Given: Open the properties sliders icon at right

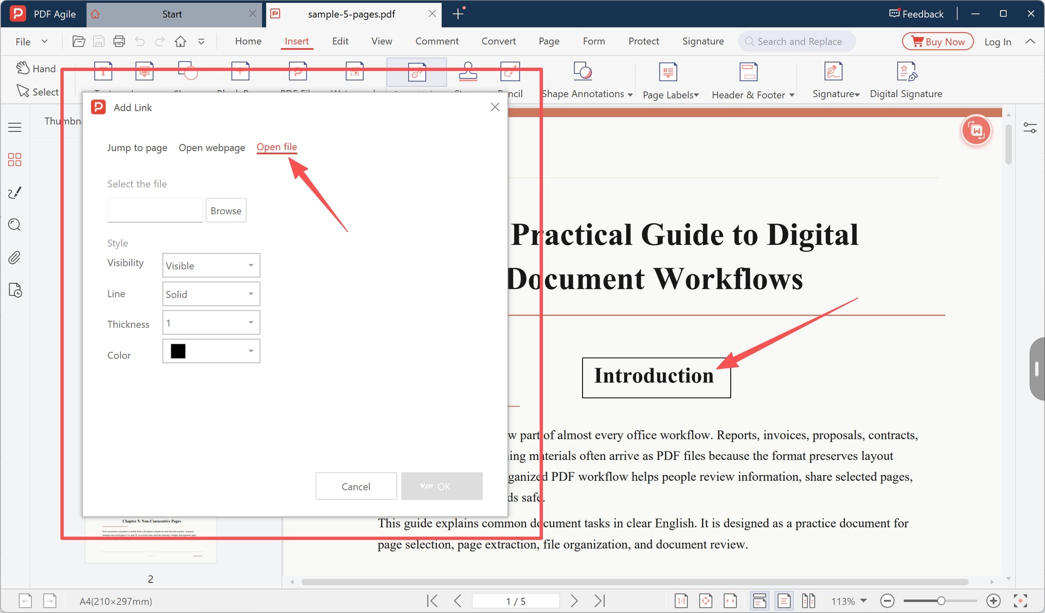Looking at the screenshot, I should pyautogui.click(x=1030, y=128).
